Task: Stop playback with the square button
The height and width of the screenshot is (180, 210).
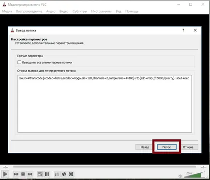Action: click(x=23, y=174)
